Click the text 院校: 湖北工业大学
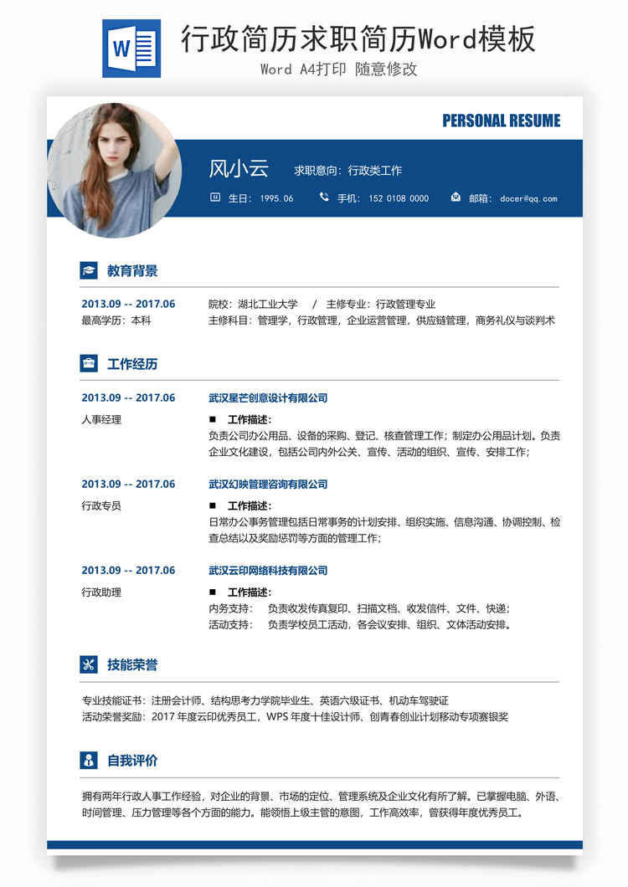628x887 pixels. click(x=253, y=304)
